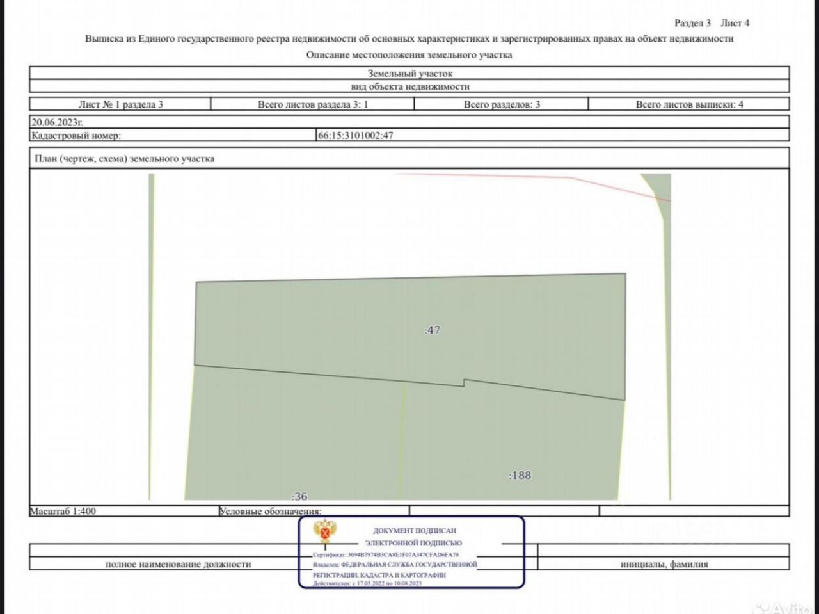Viewport: 819px width, 614px height.
Task: Click the ':36' parcel label on the plan
Action: tap(299, 496)
